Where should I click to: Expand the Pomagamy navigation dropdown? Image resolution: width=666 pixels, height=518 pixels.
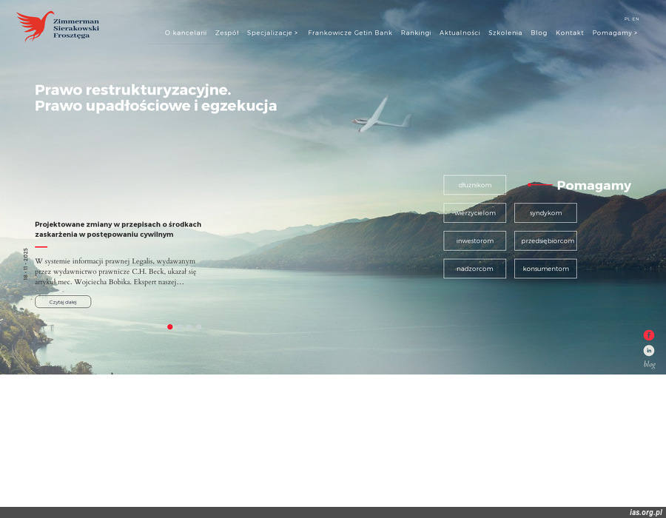tap(615, 33)
